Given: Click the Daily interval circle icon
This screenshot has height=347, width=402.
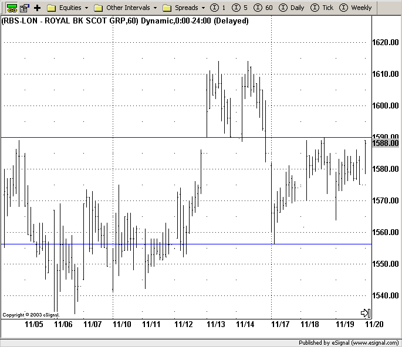Looking at the screenshot, I should [x=283, y=8].
